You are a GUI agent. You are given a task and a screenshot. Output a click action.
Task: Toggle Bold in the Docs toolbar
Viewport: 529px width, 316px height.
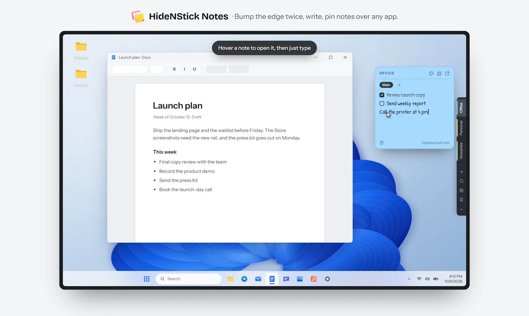point(174,69)
